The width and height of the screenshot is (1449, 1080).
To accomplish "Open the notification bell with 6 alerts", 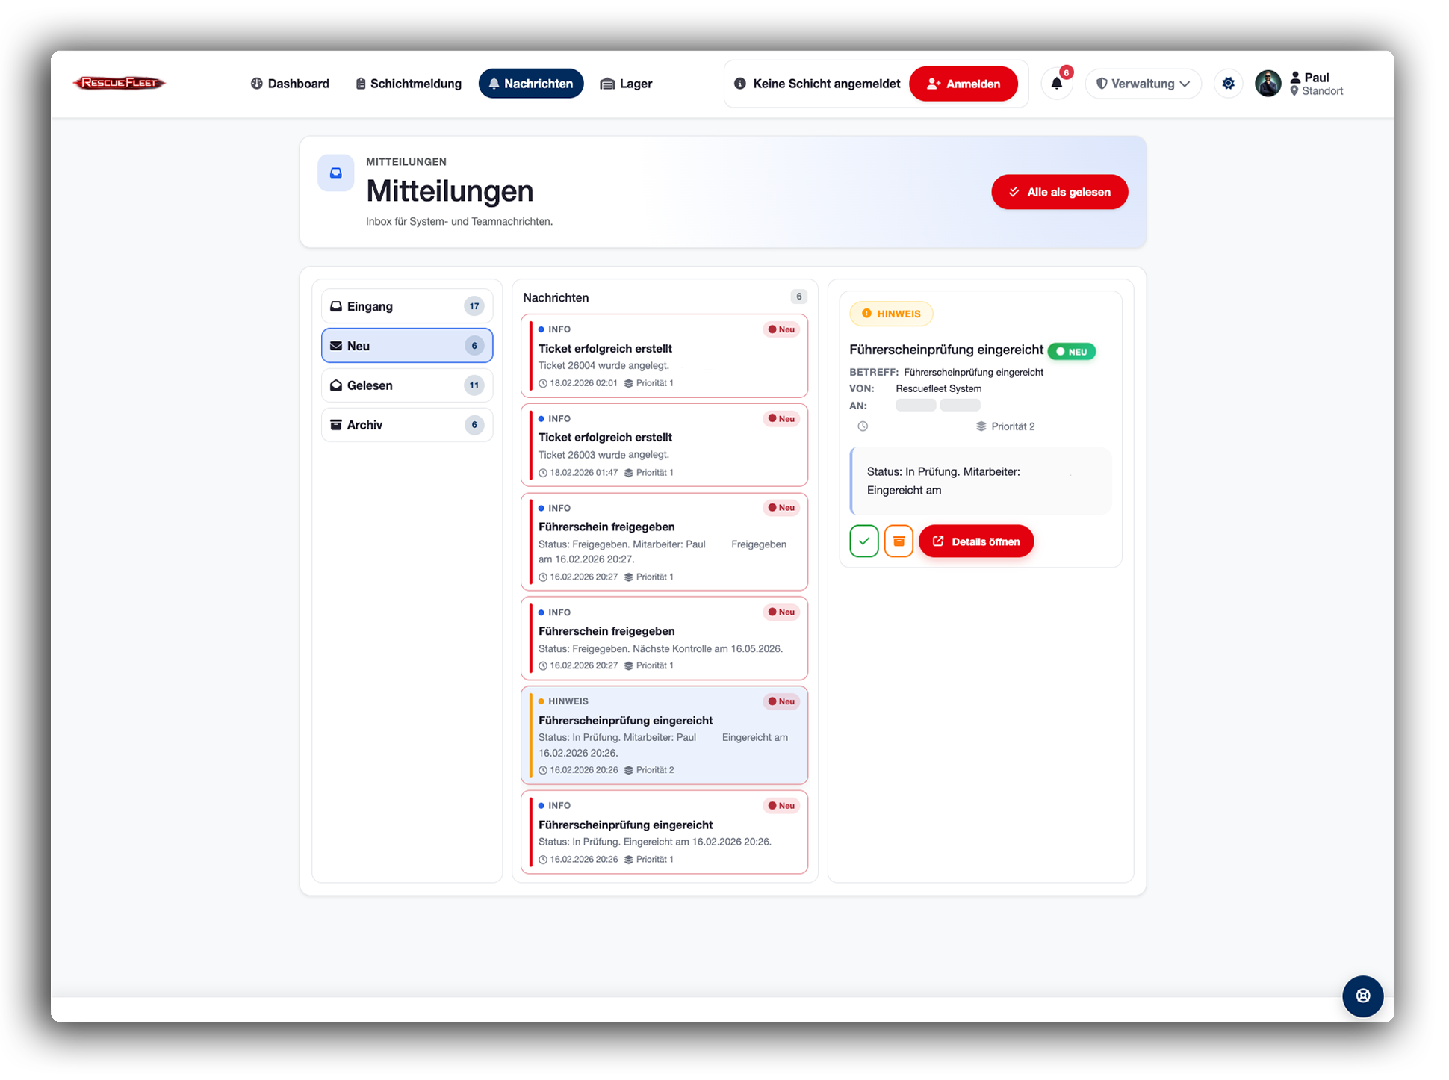I will (1057, 84).
